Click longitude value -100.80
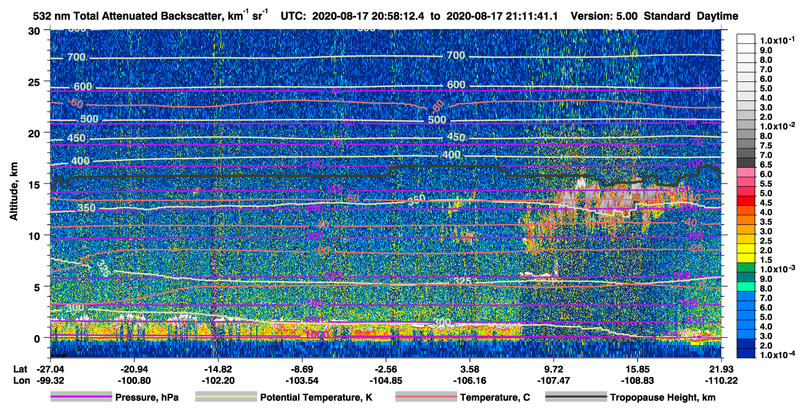Screen dimensions: 801x411 coord(134,381)
